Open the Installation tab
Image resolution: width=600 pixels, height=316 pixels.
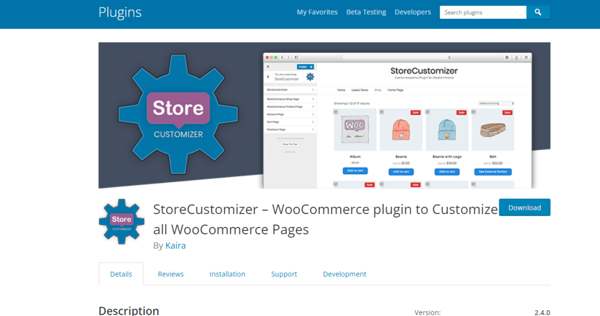tap(227, 274)
